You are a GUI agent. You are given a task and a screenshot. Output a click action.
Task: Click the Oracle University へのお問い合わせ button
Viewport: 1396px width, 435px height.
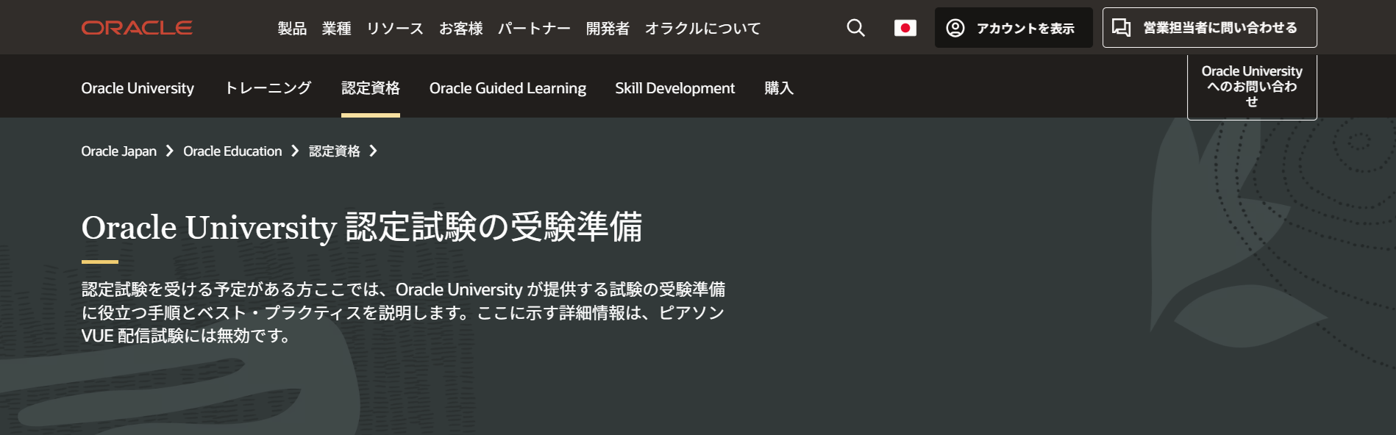pos(1251,87)
